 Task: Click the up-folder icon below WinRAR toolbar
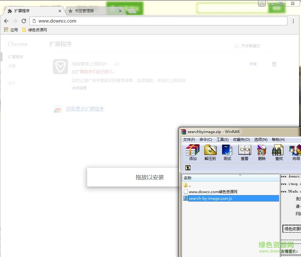point(187,168)
